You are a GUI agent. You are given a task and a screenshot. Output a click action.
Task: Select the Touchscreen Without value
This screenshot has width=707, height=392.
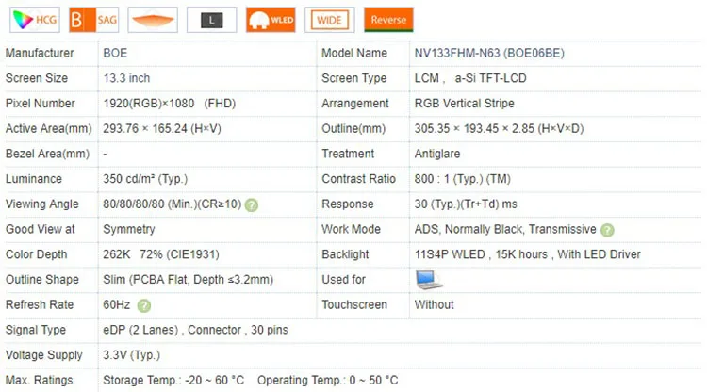434,304
